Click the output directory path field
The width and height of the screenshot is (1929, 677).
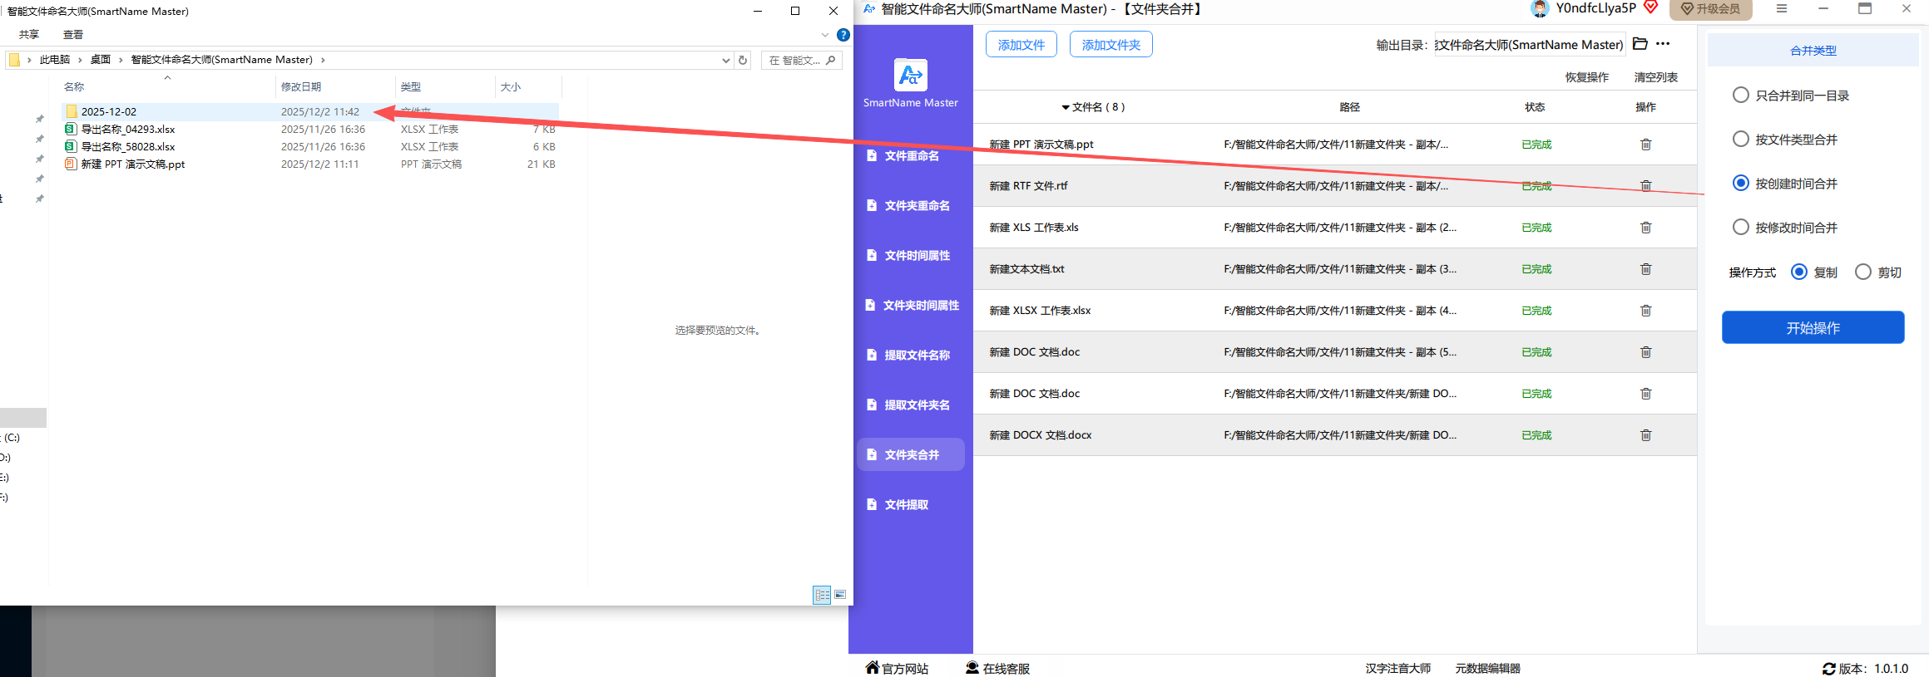click(1529, 45)
